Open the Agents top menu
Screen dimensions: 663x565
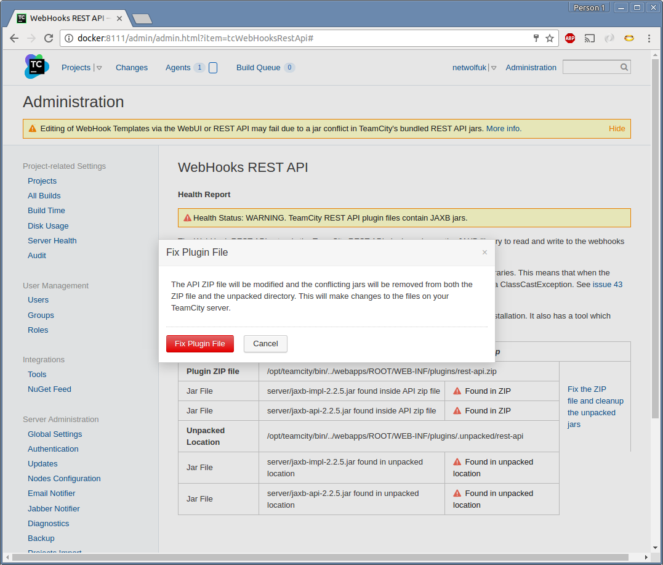click(177, 68)
